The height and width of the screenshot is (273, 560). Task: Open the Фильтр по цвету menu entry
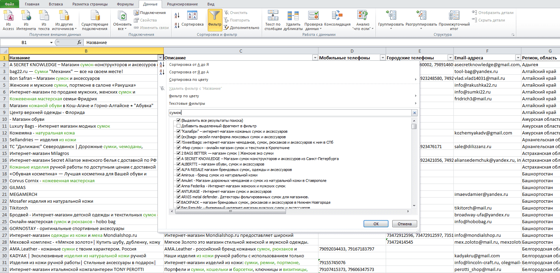pos(184,96)
